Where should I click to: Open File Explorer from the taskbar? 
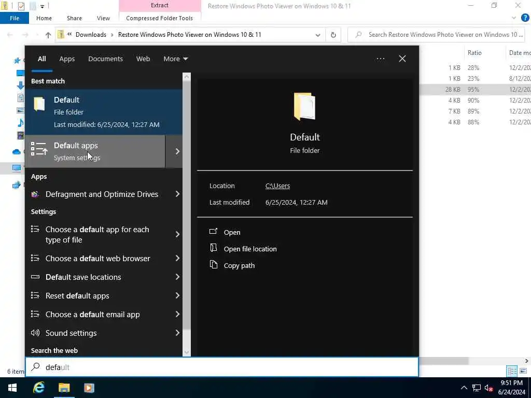[x=64, y=388]
